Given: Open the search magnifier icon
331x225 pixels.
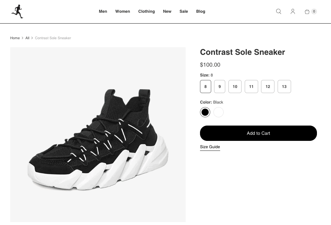Looking at the screenshot, I should pos(279,11).
